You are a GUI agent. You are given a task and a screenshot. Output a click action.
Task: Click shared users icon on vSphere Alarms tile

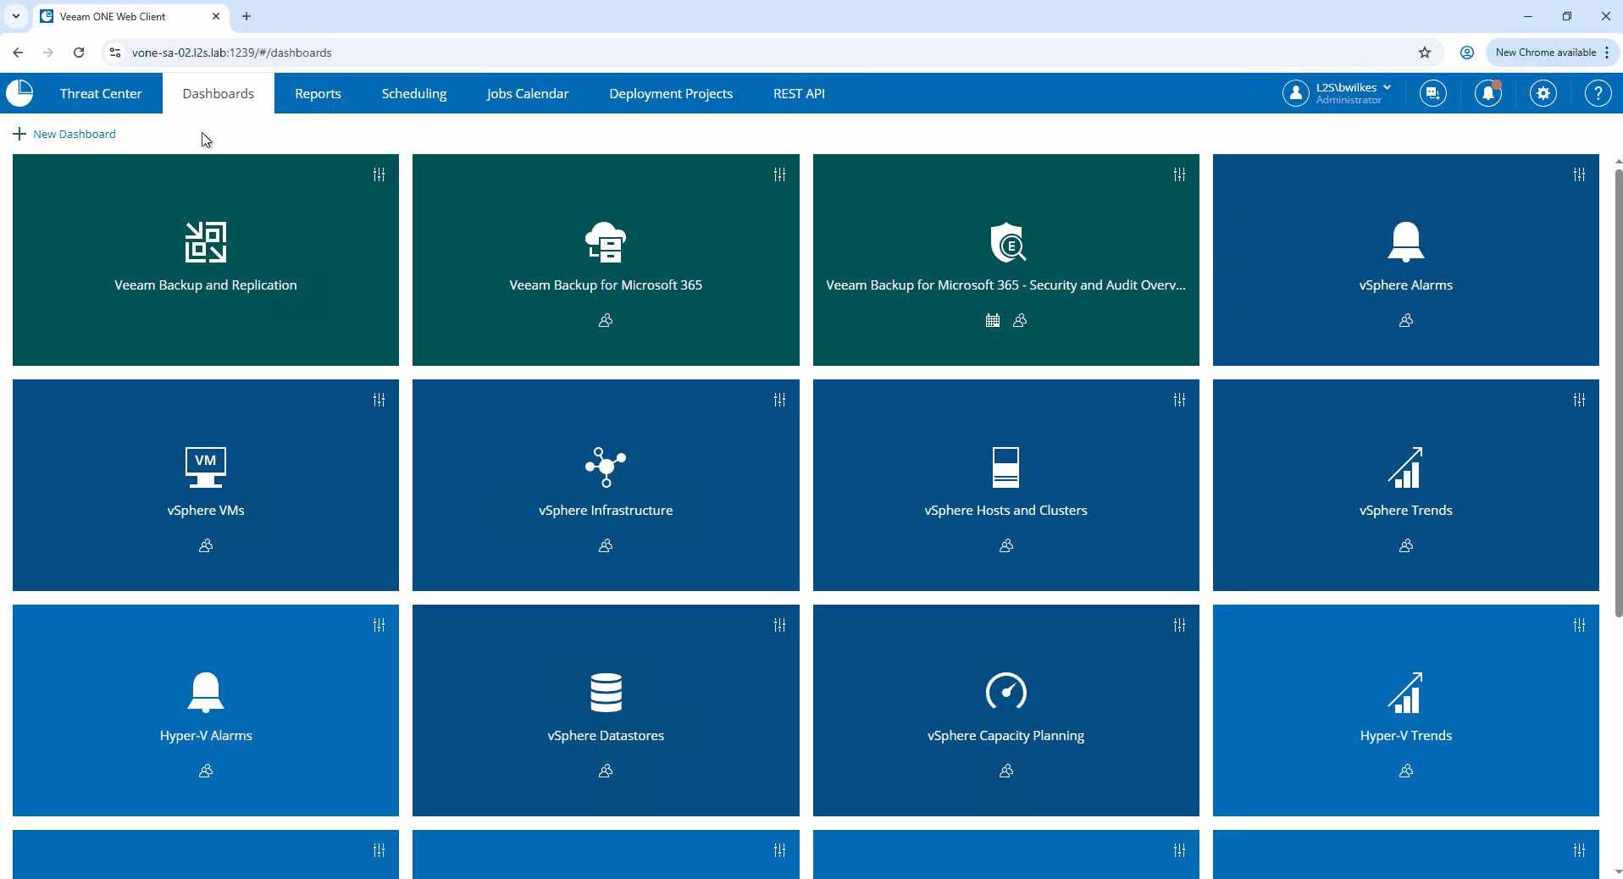pos(1406,320)
